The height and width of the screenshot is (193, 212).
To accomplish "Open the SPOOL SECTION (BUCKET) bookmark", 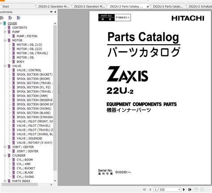I will [34, 74].
